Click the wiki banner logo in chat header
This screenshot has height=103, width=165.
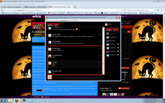point(53,25)
